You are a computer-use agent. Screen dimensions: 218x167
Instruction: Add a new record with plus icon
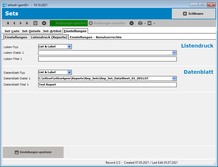click(44, 23)
